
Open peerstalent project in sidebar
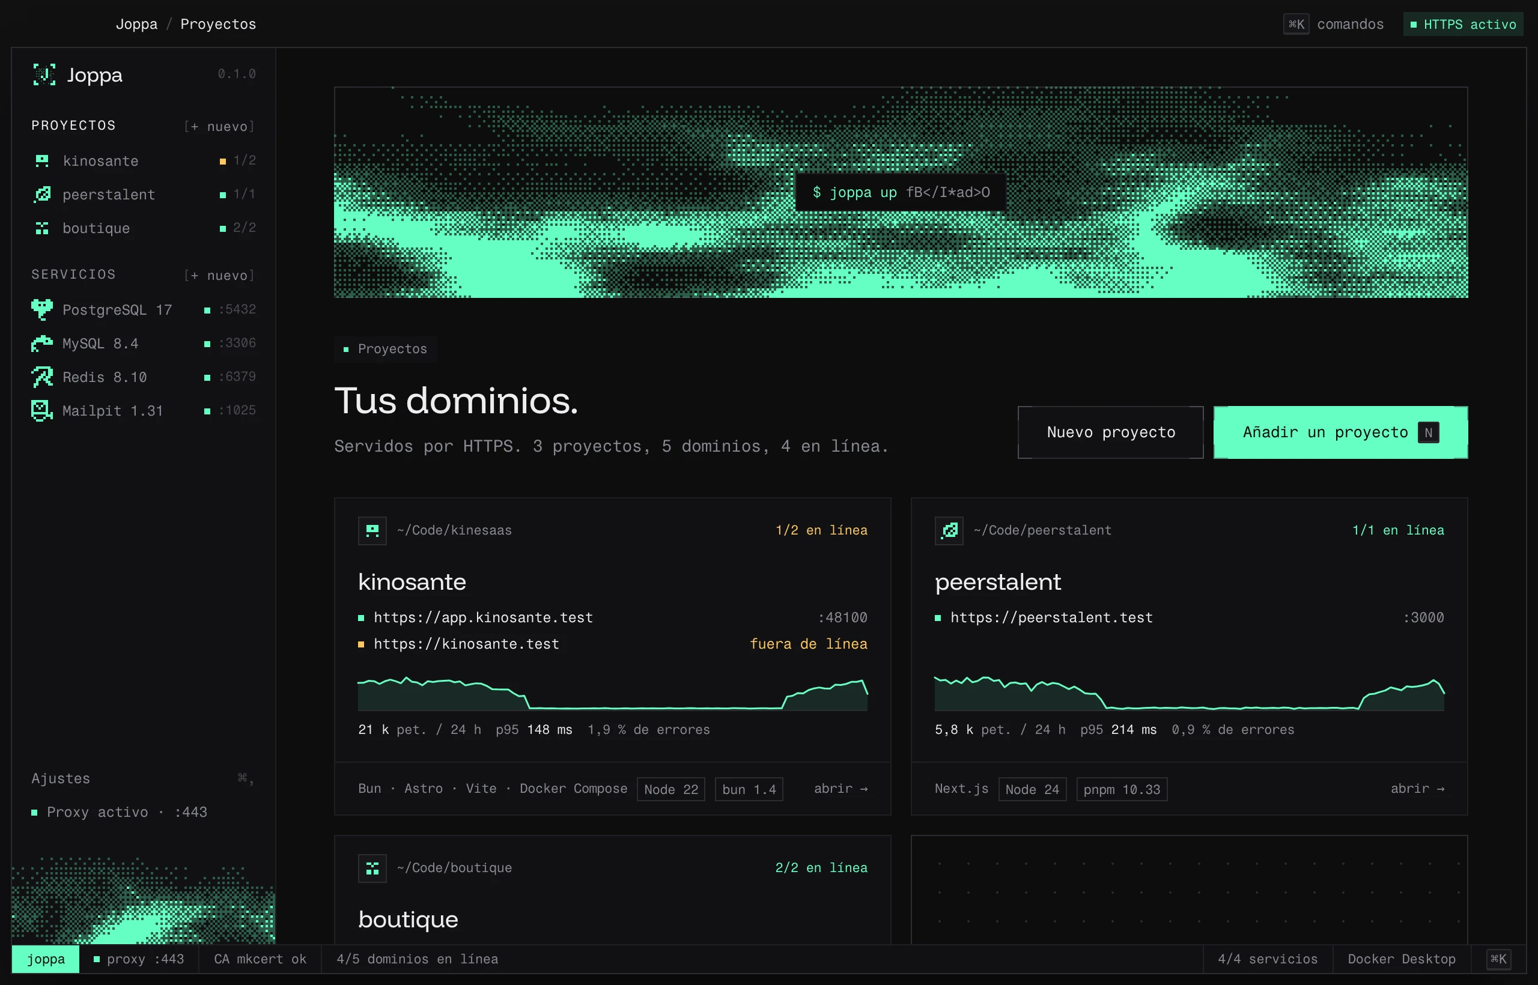(144, 195)
